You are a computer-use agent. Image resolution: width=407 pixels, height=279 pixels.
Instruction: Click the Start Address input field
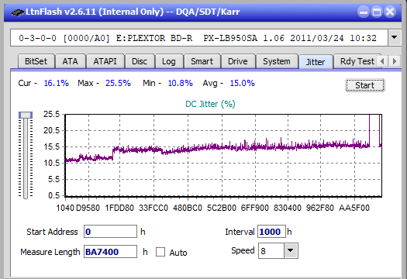[110, 232]
